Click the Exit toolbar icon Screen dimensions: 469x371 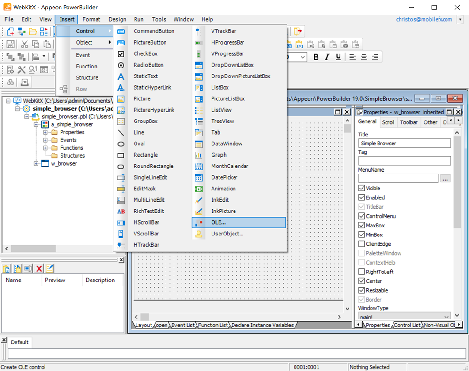(x=298, y=31)
